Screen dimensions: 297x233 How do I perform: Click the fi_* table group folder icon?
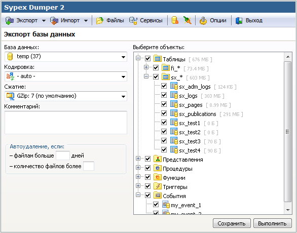coord(166,67)
